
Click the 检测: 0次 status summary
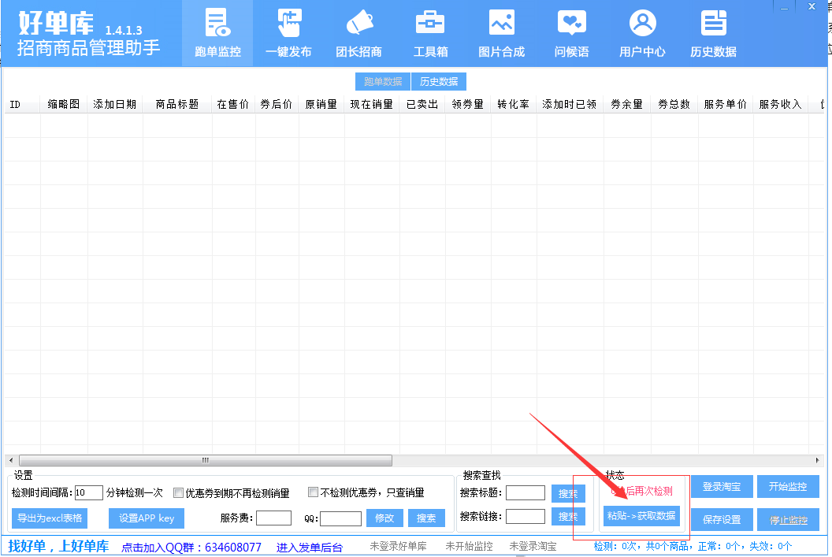693,546
